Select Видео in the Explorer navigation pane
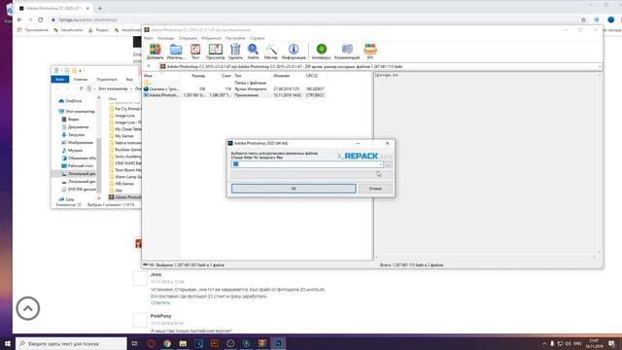The height and width of the screenshot is (350, 622). click(70, 119)
